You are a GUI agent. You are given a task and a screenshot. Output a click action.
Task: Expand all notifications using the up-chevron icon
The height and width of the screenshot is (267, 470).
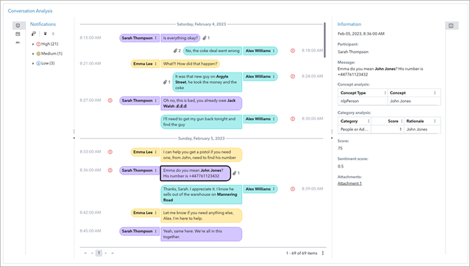click(x=54, y=33)
